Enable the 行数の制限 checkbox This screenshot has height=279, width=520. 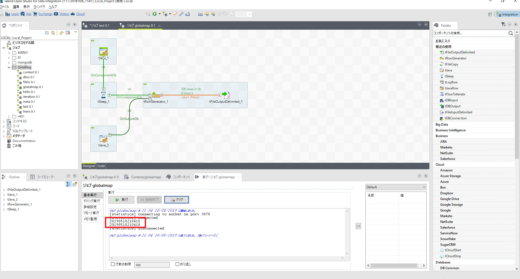[x=113, y=264]
